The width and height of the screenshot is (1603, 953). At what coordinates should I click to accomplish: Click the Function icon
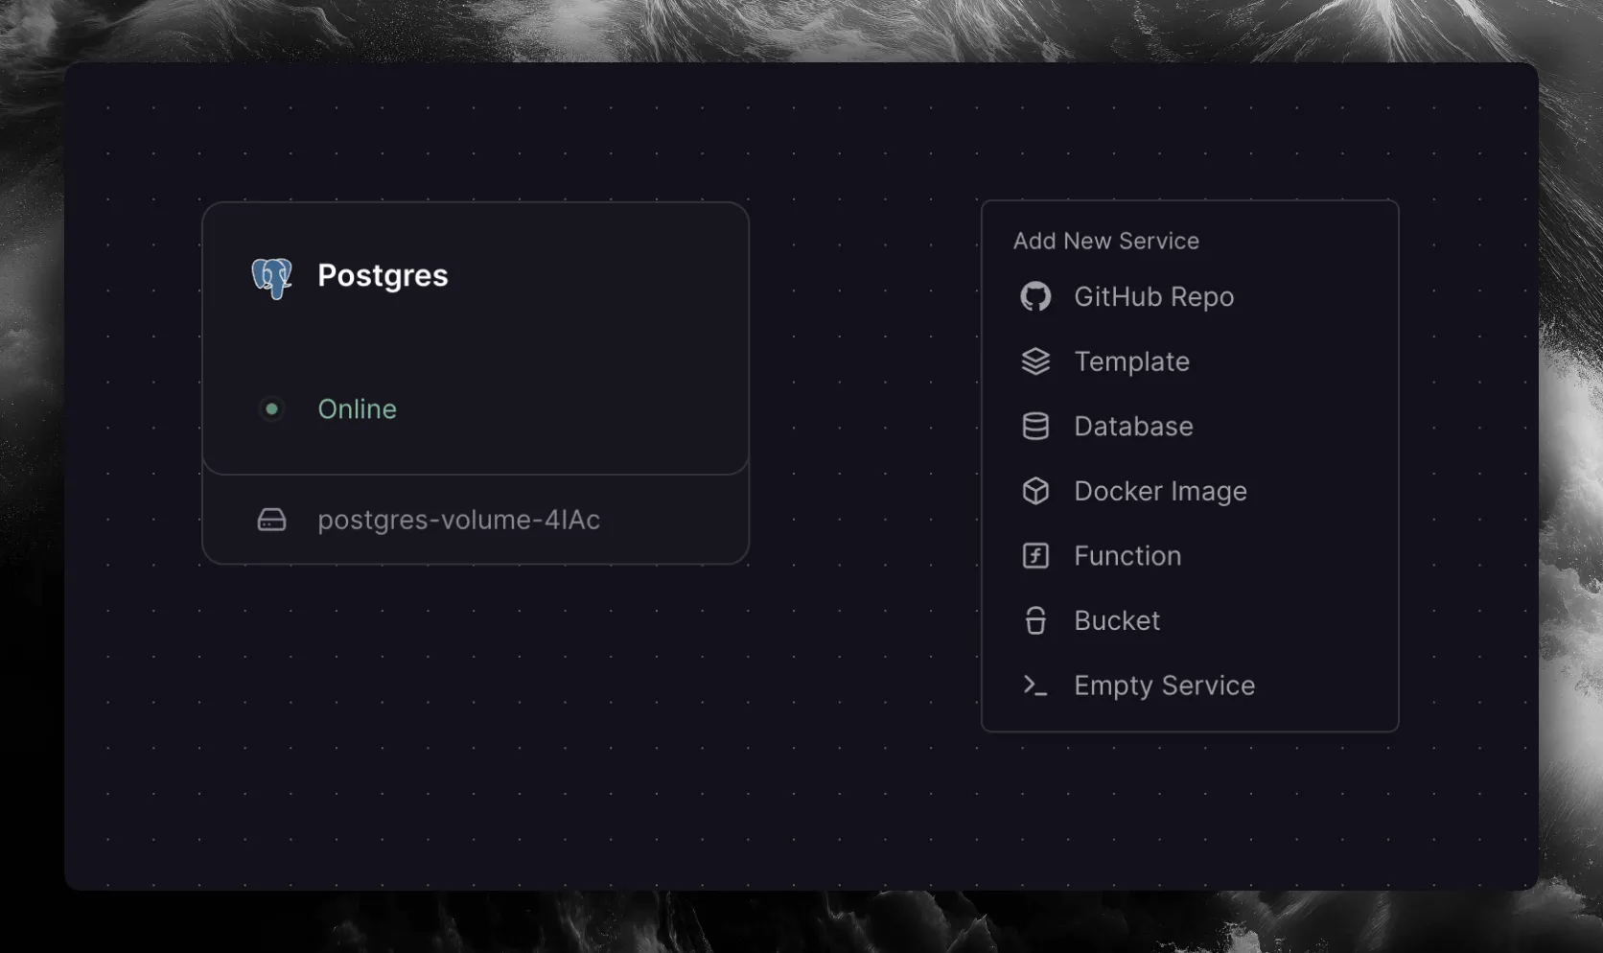[x=1035, y=556]
